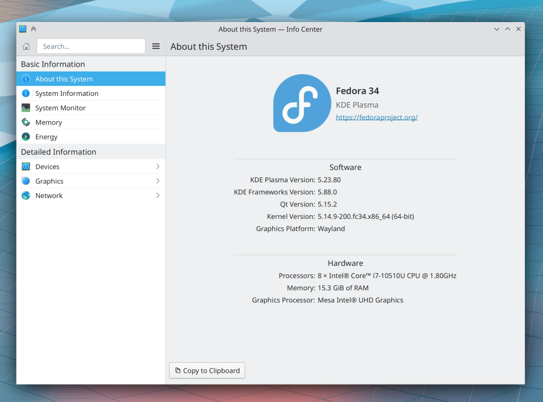
Task: Click the Fedora logo image
Action: click(302, 103)
